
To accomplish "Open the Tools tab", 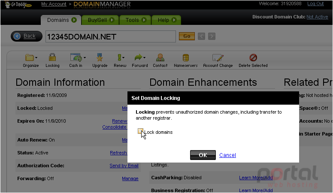I will pyautogui.click(x=135, y=20).
